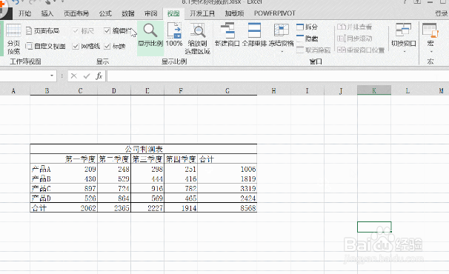Open the 审阅 ribbon tab
This screenshot has height=274, width=449.
click(150, 13)
